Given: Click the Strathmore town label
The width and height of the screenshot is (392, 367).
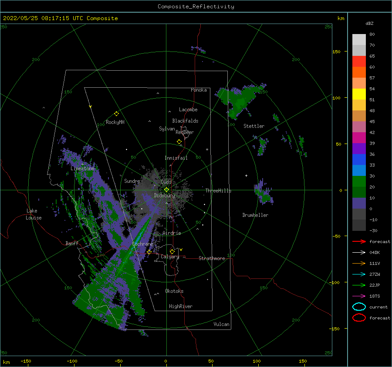Looking at the screenshot, I should coord(212,258).
